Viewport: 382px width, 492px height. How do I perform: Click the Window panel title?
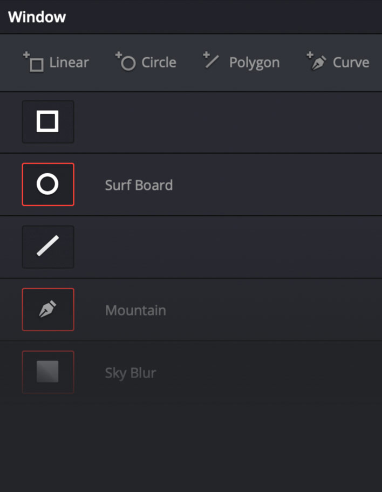pos(37,17)
